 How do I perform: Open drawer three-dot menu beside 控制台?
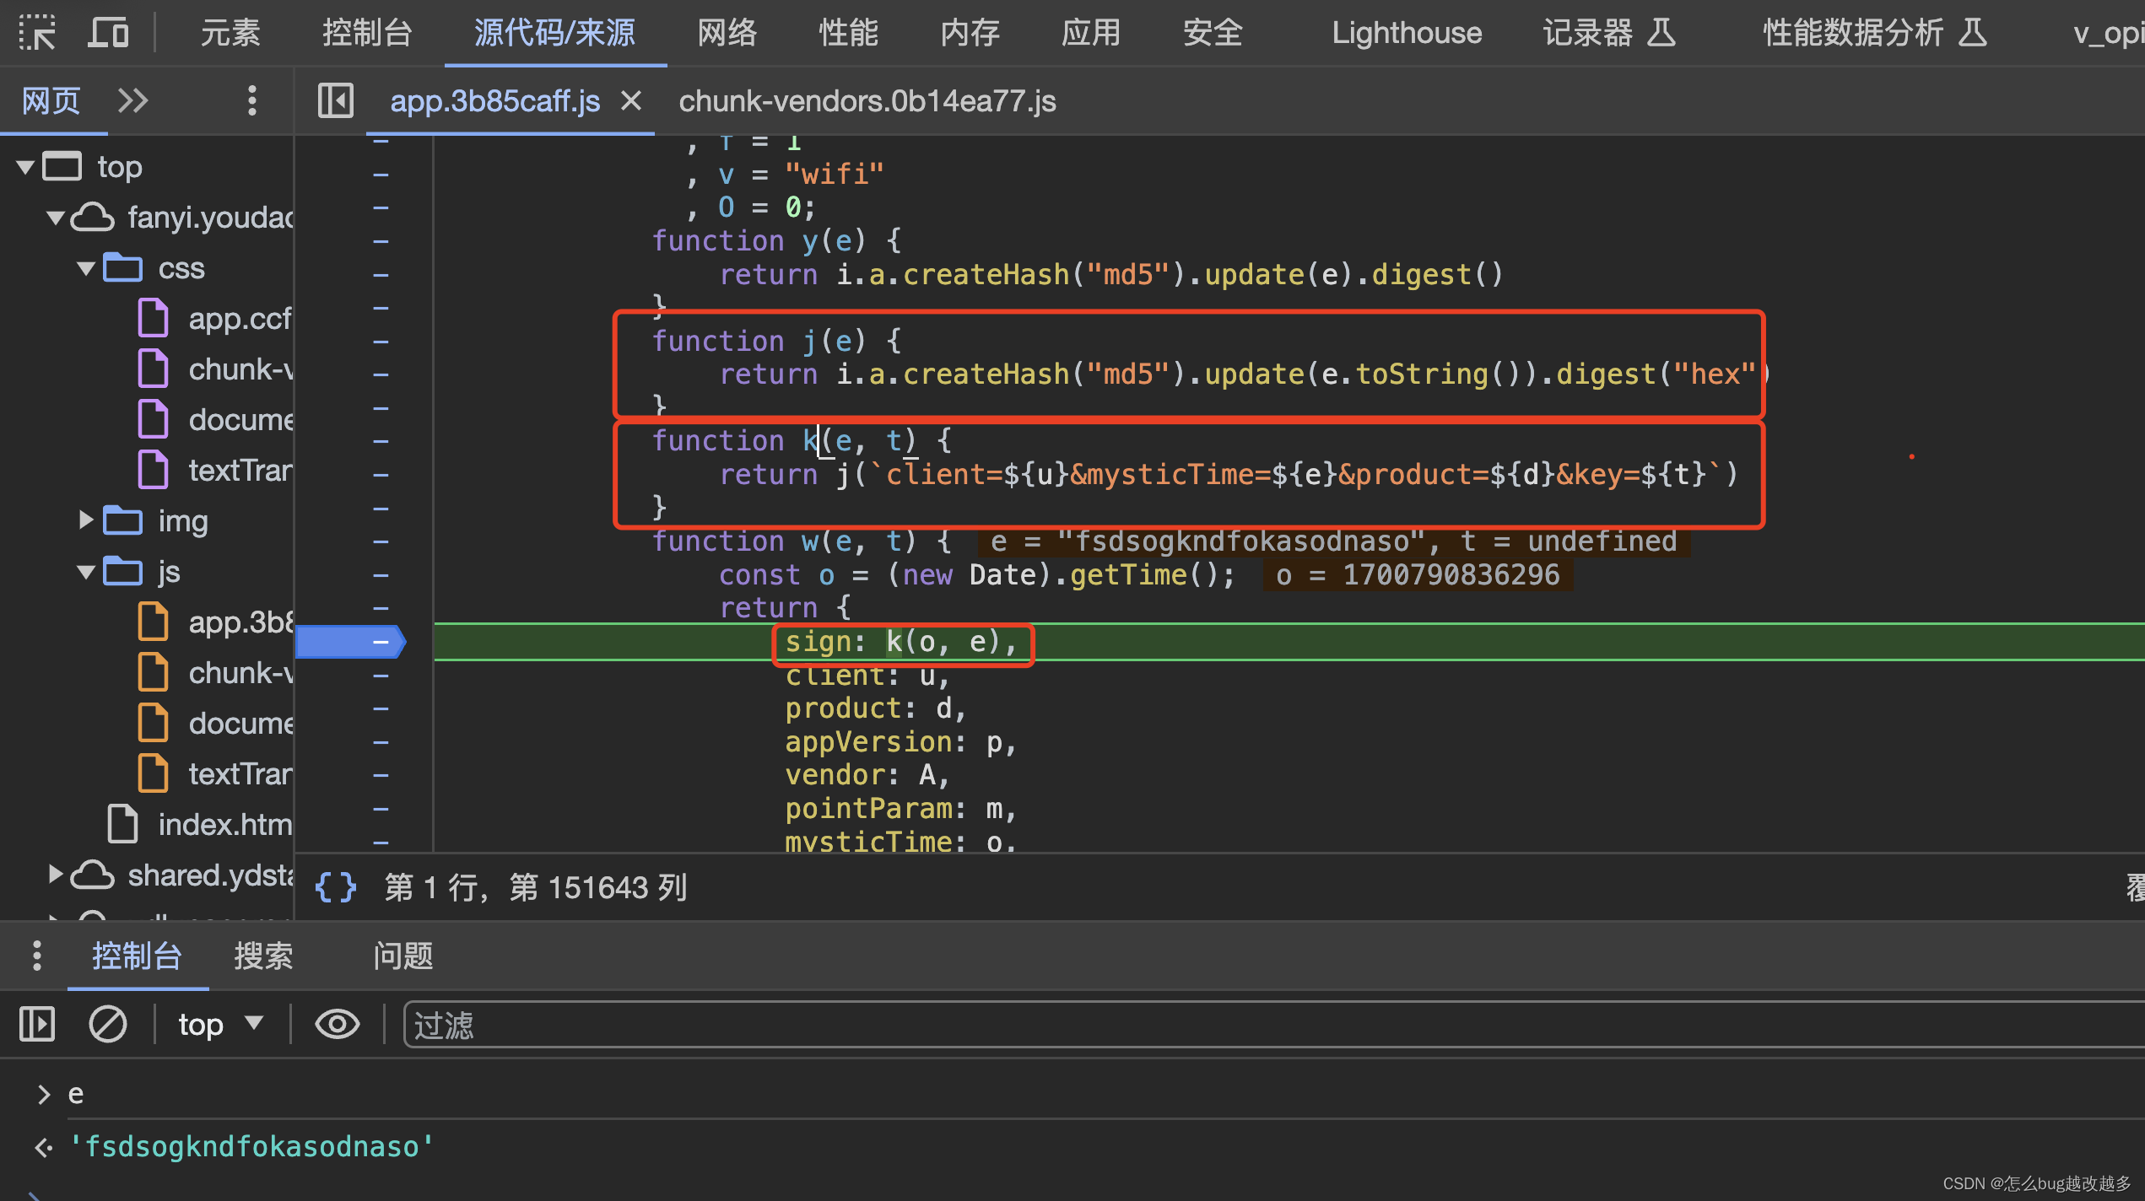coord(36,956)
